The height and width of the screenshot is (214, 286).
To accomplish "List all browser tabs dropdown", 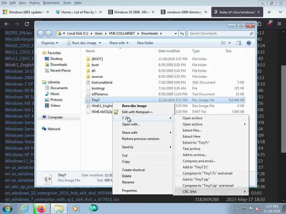I will pyautogui.click(x=280, y=12).
